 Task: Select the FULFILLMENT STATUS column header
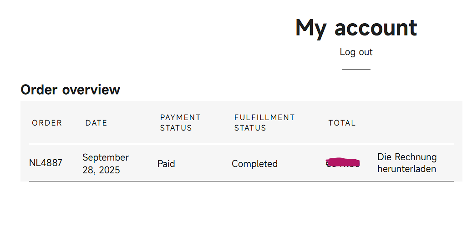coord(264,123)
